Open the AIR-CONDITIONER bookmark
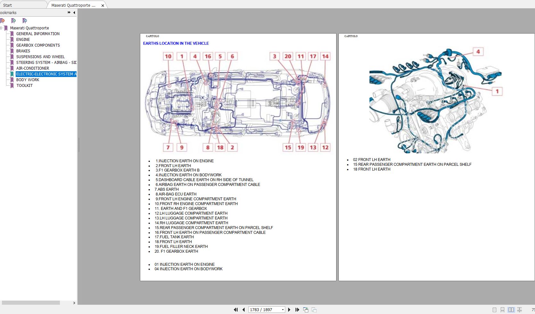This screenshot has width=535, height=314. click(x=33, y=68)
